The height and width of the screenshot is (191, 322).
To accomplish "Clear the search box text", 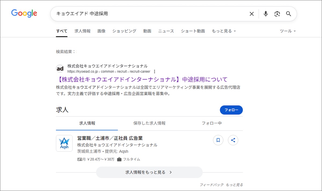I will click(251, 14).
